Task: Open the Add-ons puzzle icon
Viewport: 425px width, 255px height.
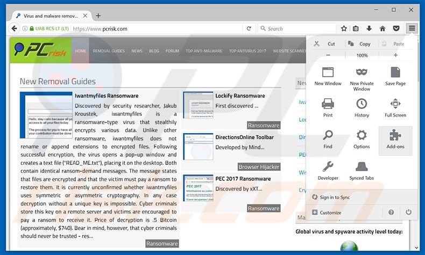Action: [395, 141]
